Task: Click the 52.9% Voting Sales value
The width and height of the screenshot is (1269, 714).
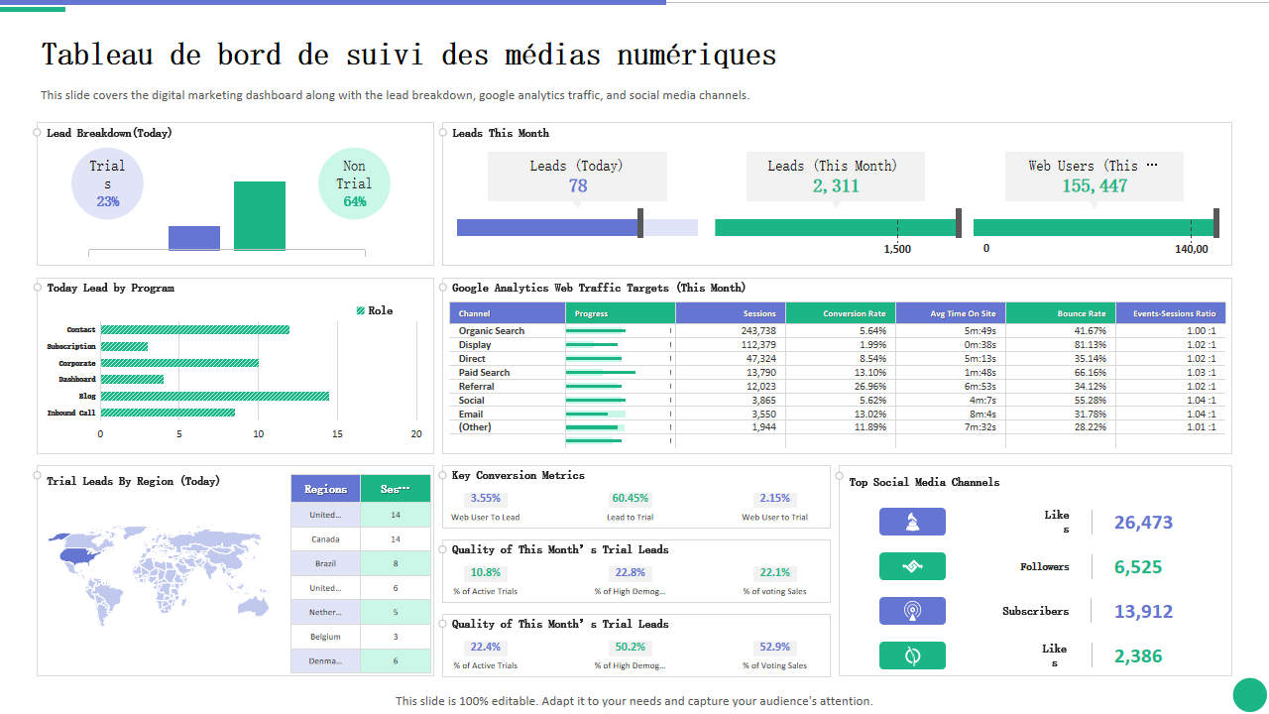Action: point(775,647)
